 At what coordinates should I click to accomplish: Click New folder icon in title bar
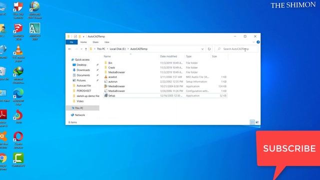(x=80, y=36)
